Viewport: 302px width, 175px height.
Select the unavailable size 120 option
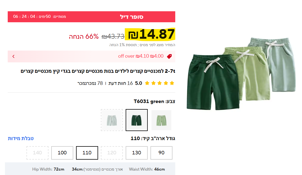pyautogui.click(x=112, y=153)
